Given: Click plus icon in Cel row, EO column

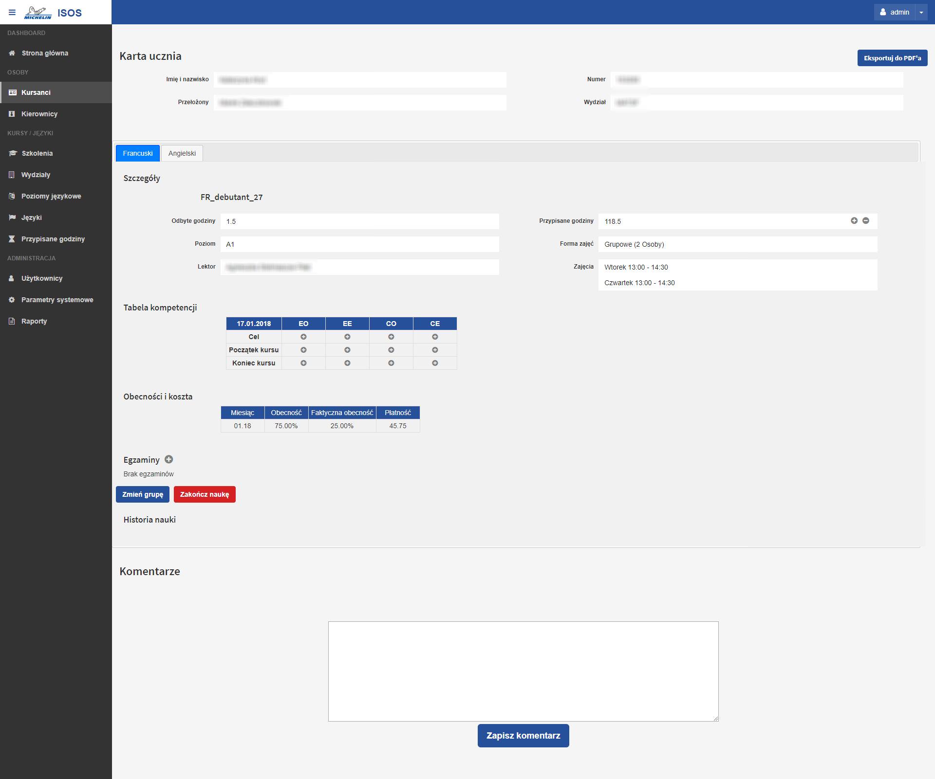Looking at the screenshot, I should point(303,337).
